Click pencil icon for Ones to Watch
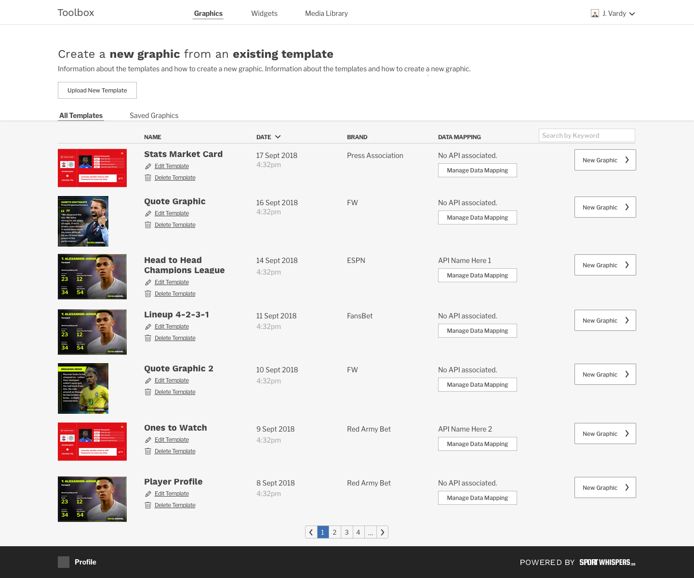Viewport: 694px width, 578px height. coord(148,440)
